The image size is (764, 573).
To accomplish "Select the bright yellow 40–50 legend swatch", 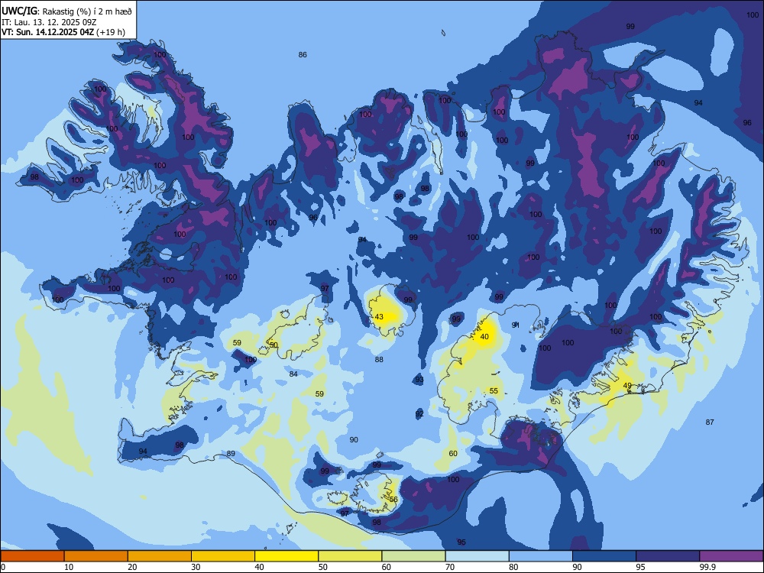I will [286, 556].
